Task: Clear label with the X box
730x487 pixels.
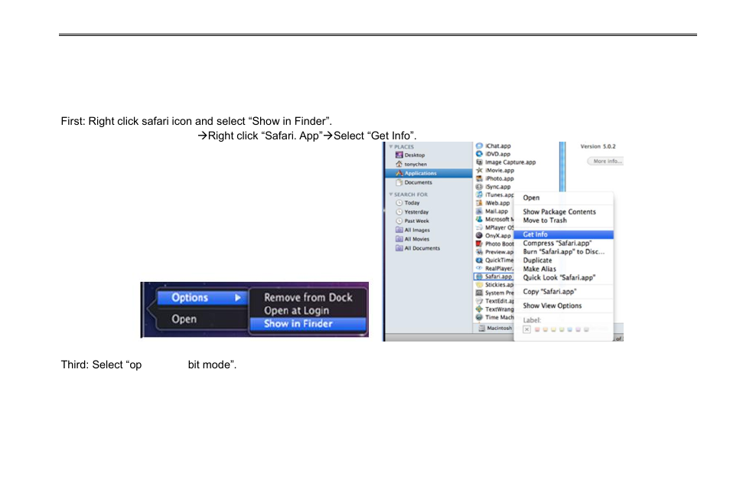Action: coord(526,329)
